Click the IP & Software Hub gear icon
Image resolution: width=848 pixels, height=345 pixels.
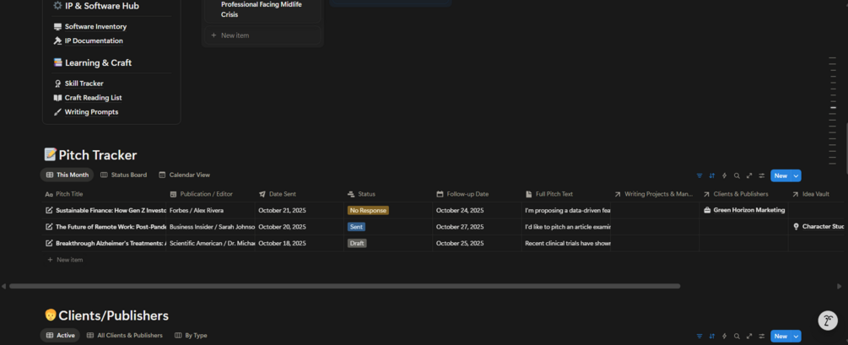[x=58, y=6]
